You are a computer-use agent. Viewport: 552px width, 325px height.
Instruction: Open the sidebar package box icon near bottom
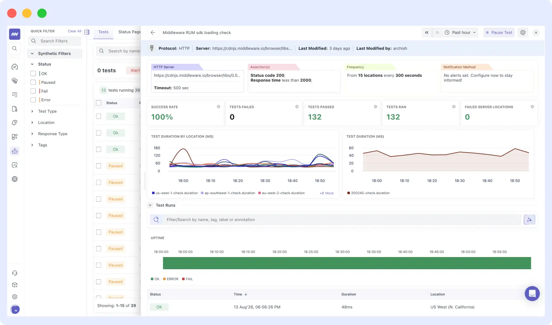point(15,285)
